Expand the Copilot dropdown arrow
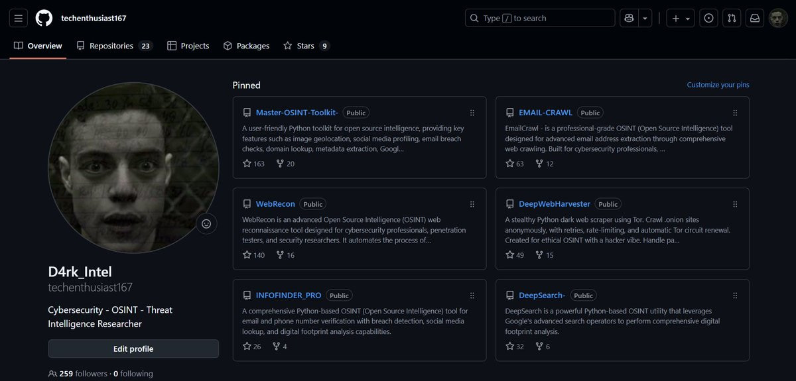Screen dimensions: 796x381 pos(645,19)
